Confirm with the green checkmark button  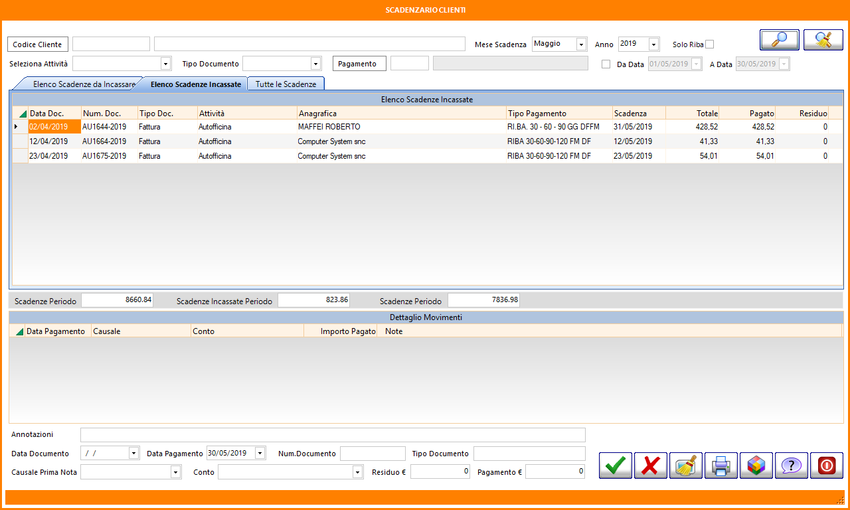coord(616,466)
